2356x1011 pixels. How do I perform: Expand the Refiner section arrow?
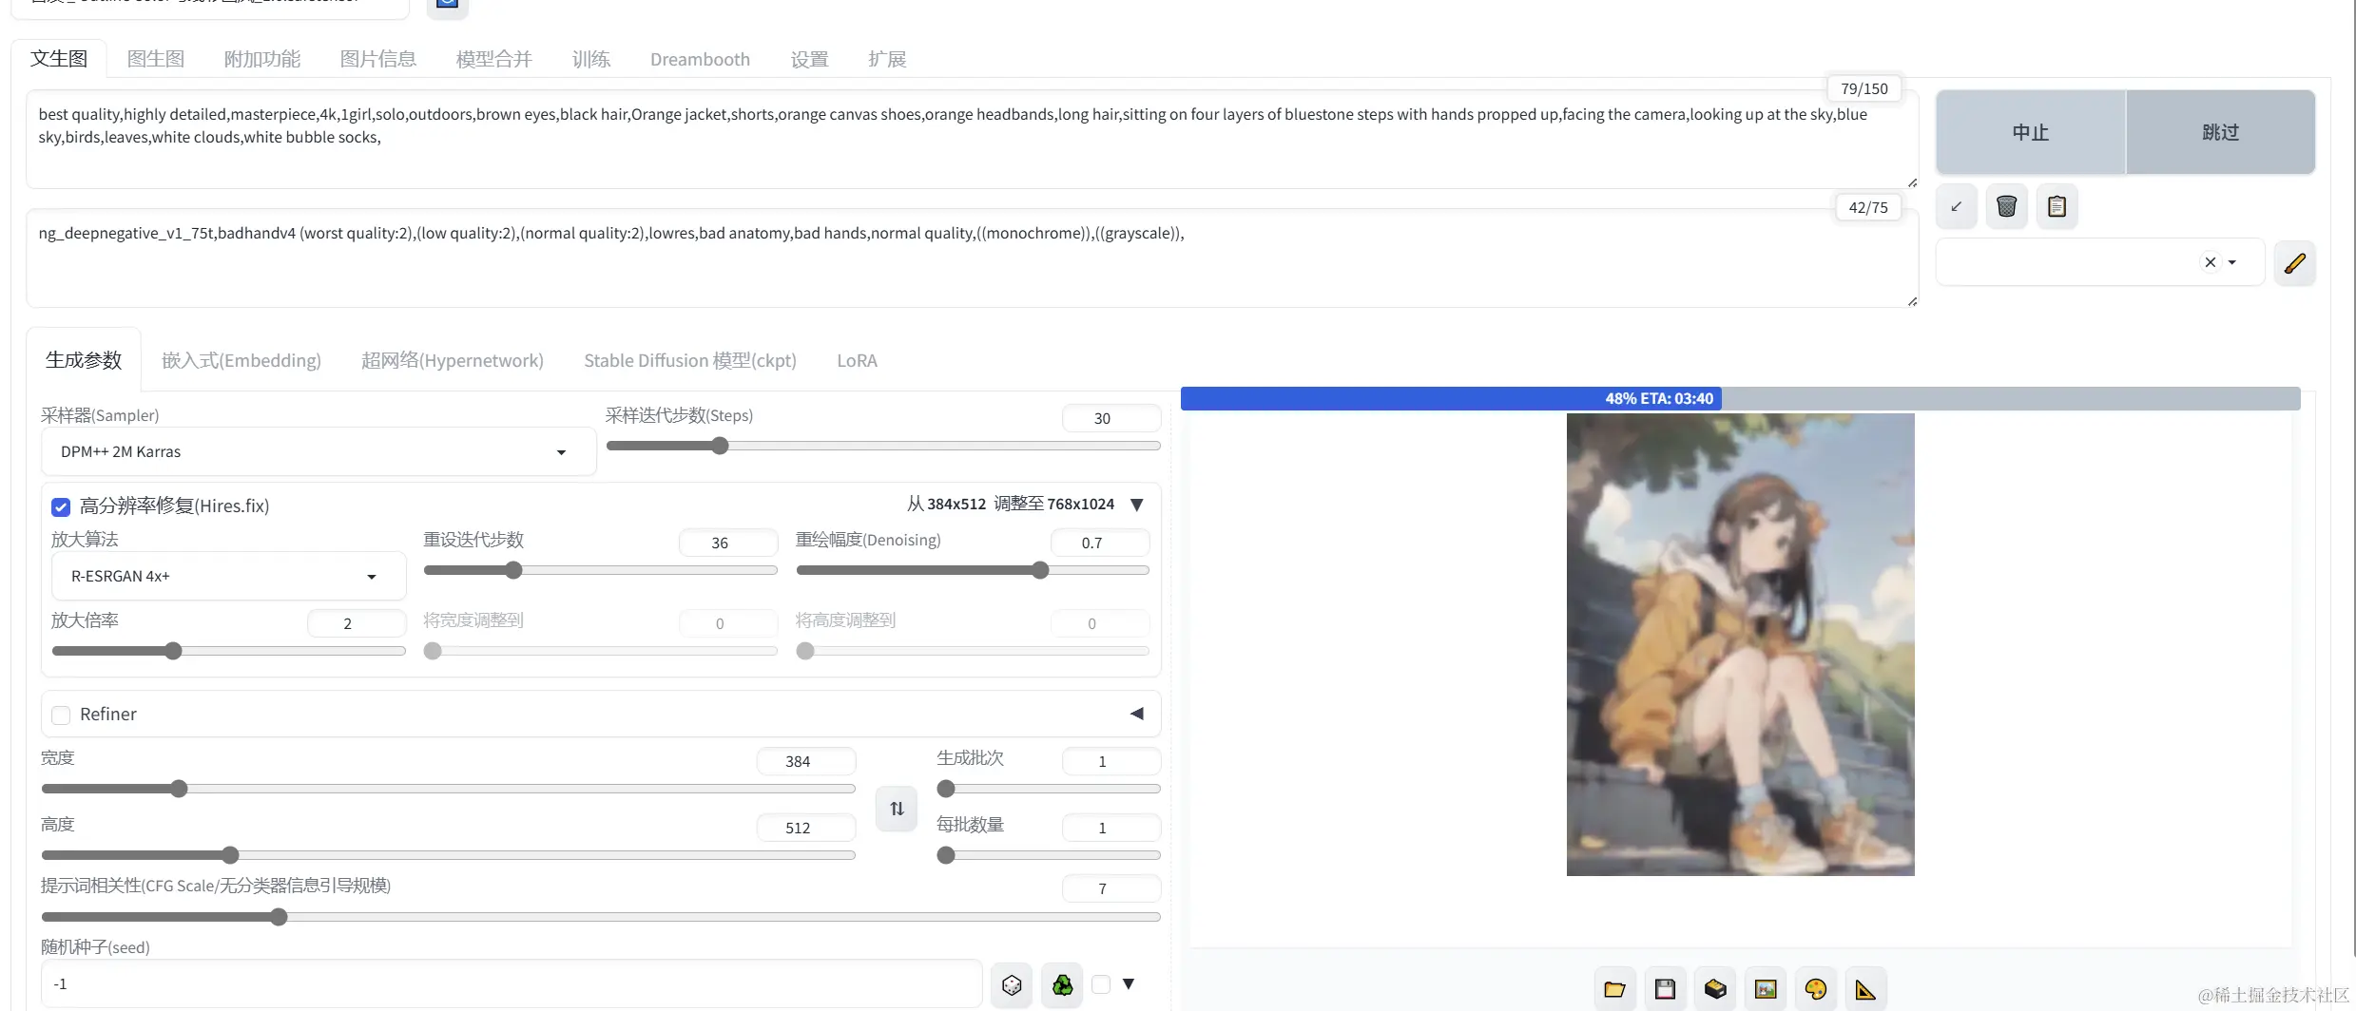pyautogui.click(x=1137, y=714)
